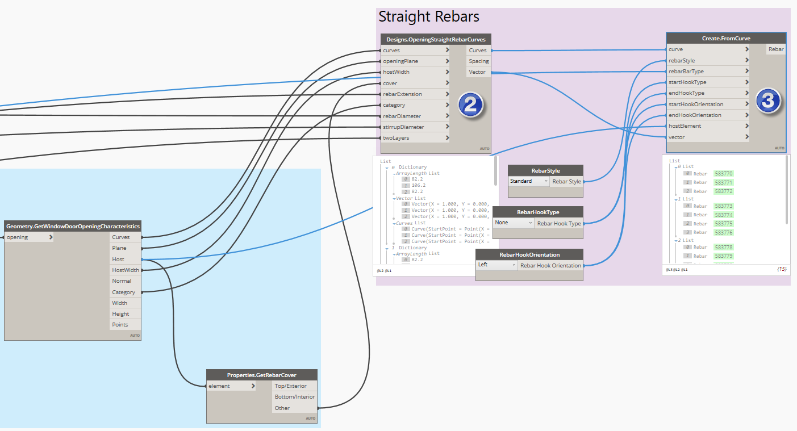Click the chevron on the opening input port

pyautogui.click(x=51, y=237)
